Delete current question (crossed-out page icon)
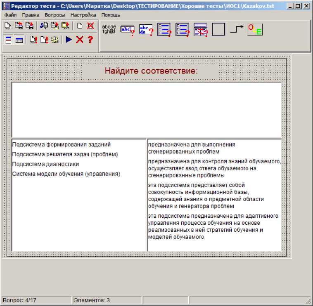313x306 pixels. [x=90, y=26]
